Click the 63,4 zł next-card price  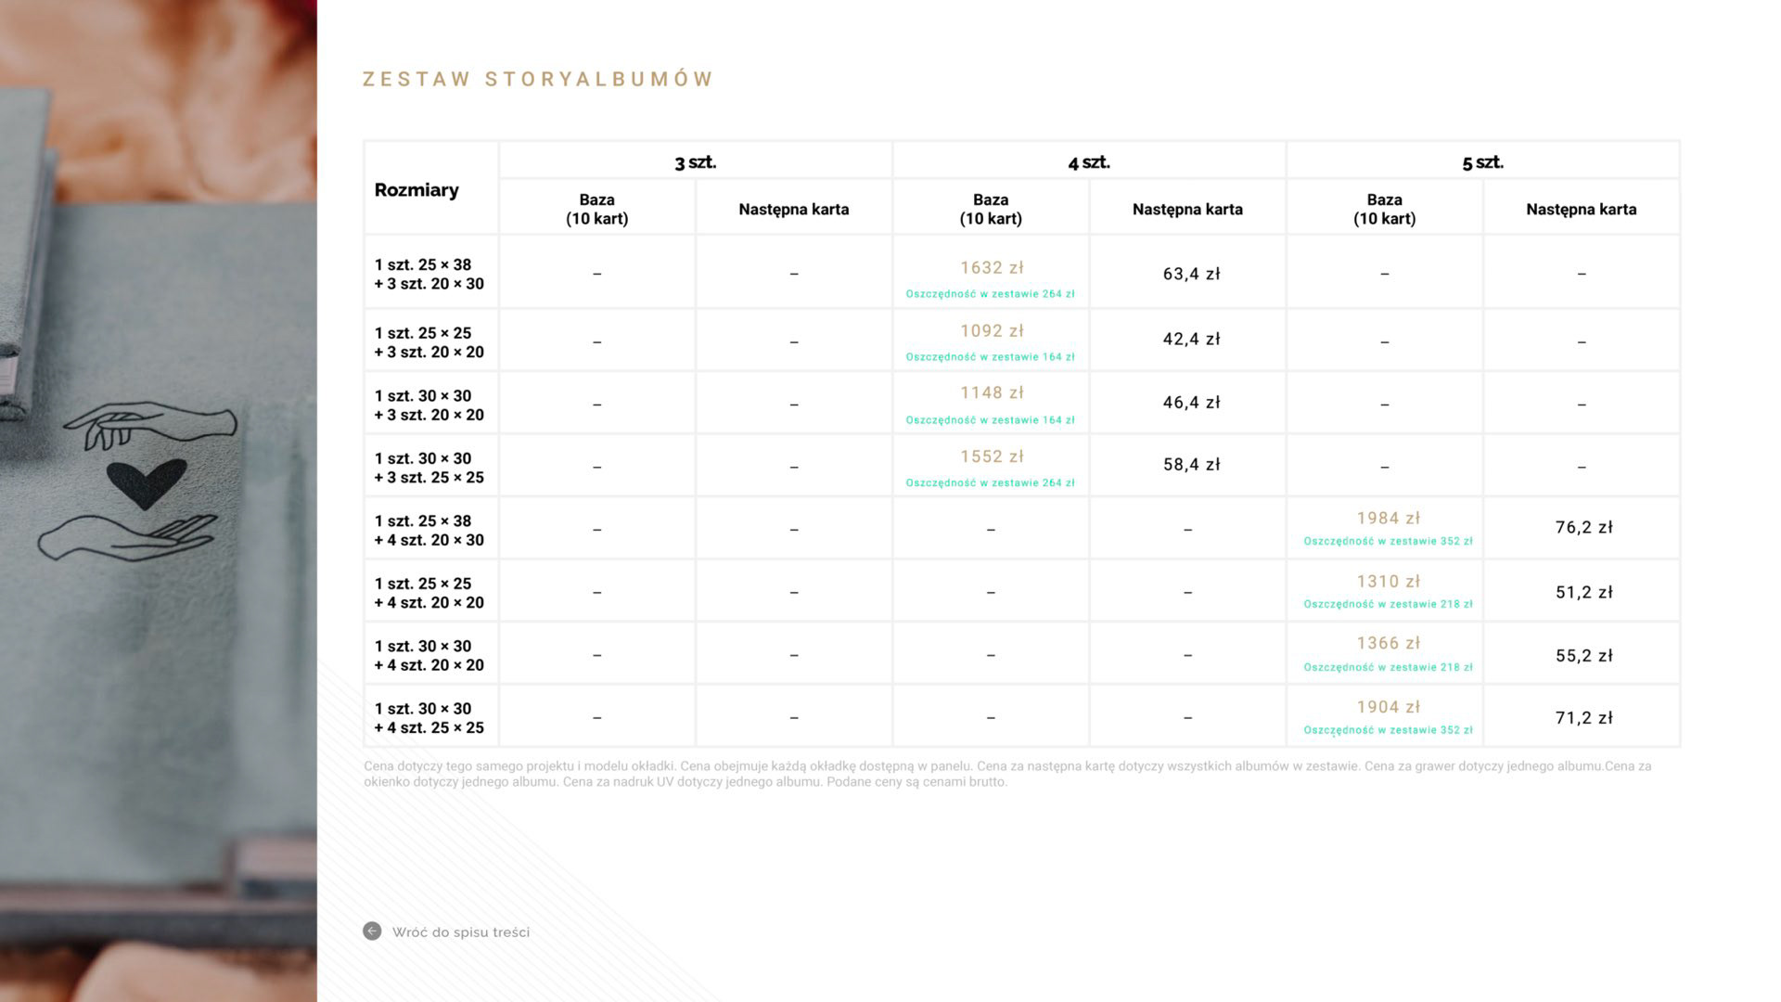tap(1191, 274)
